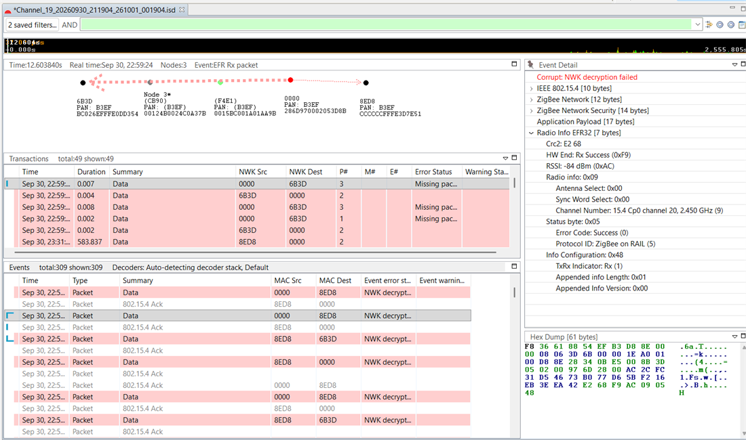The height and width of the screenshot is (440, 746).
Task: Click the Warning Sta... column header
Action: pyautogui.click(x=487, y=171)
